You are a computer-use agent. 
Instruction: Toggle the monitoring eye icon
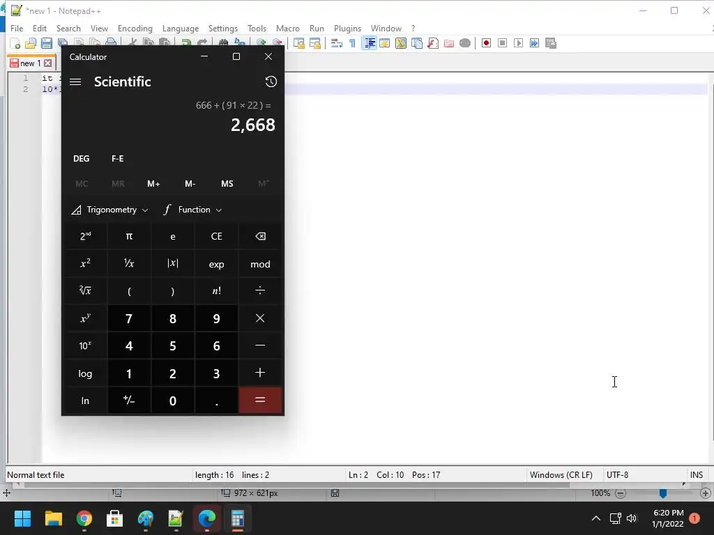tap(465, 43)
